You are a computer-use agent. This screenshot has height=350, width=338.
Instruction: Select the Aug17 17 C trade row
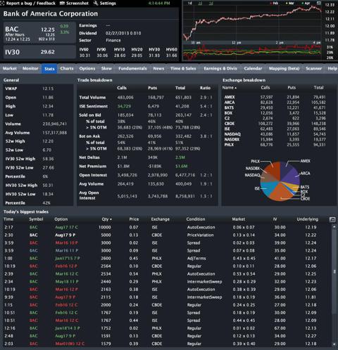click(x=167, y=227)
